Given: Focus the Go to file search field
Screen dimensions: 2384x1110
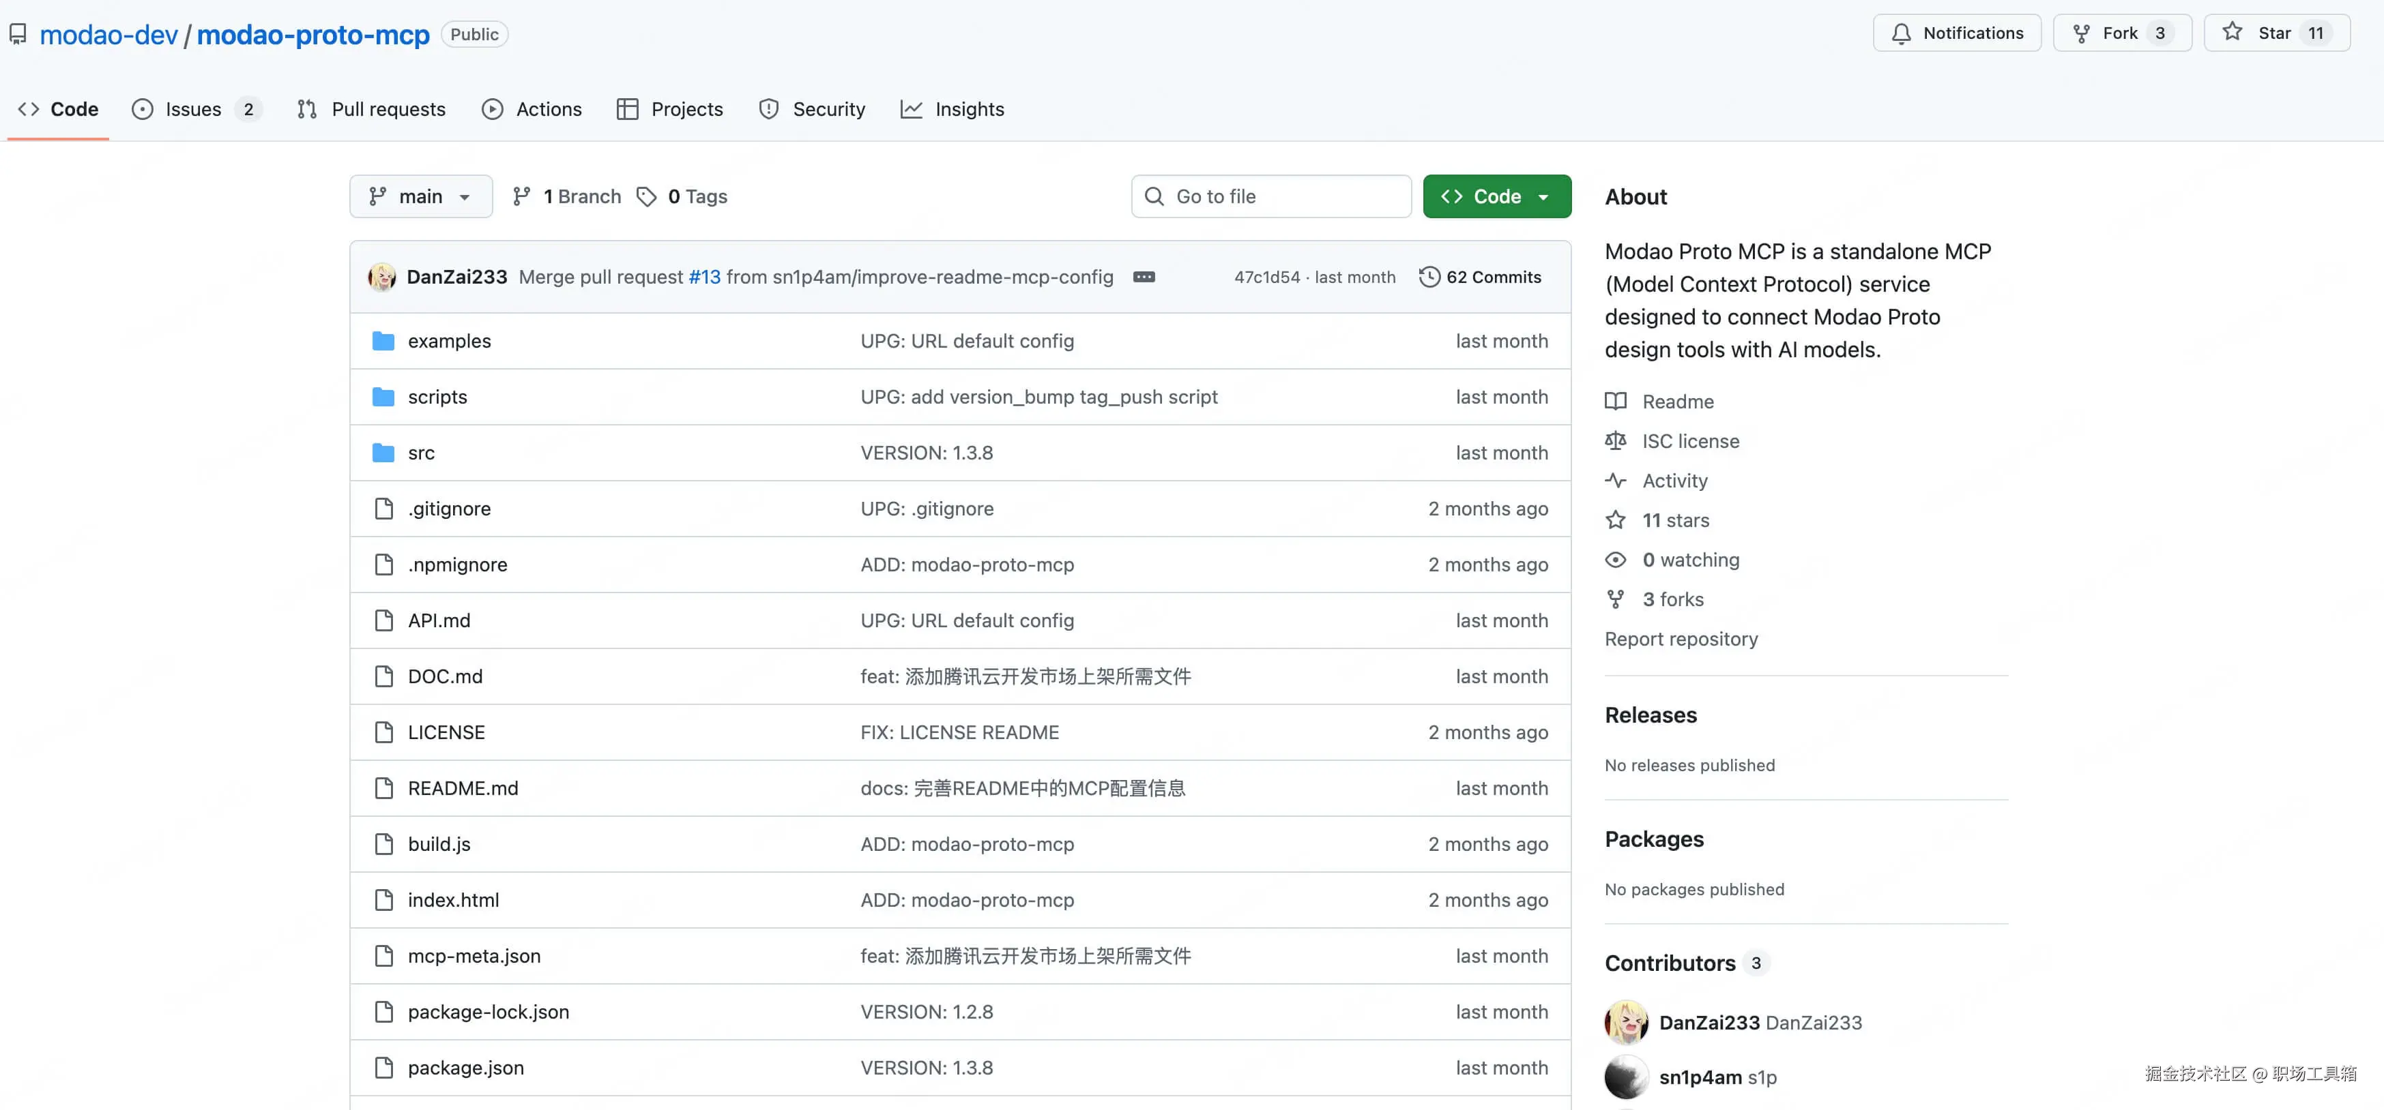Looking at the screenshot, I should [x=1270, y=196].
